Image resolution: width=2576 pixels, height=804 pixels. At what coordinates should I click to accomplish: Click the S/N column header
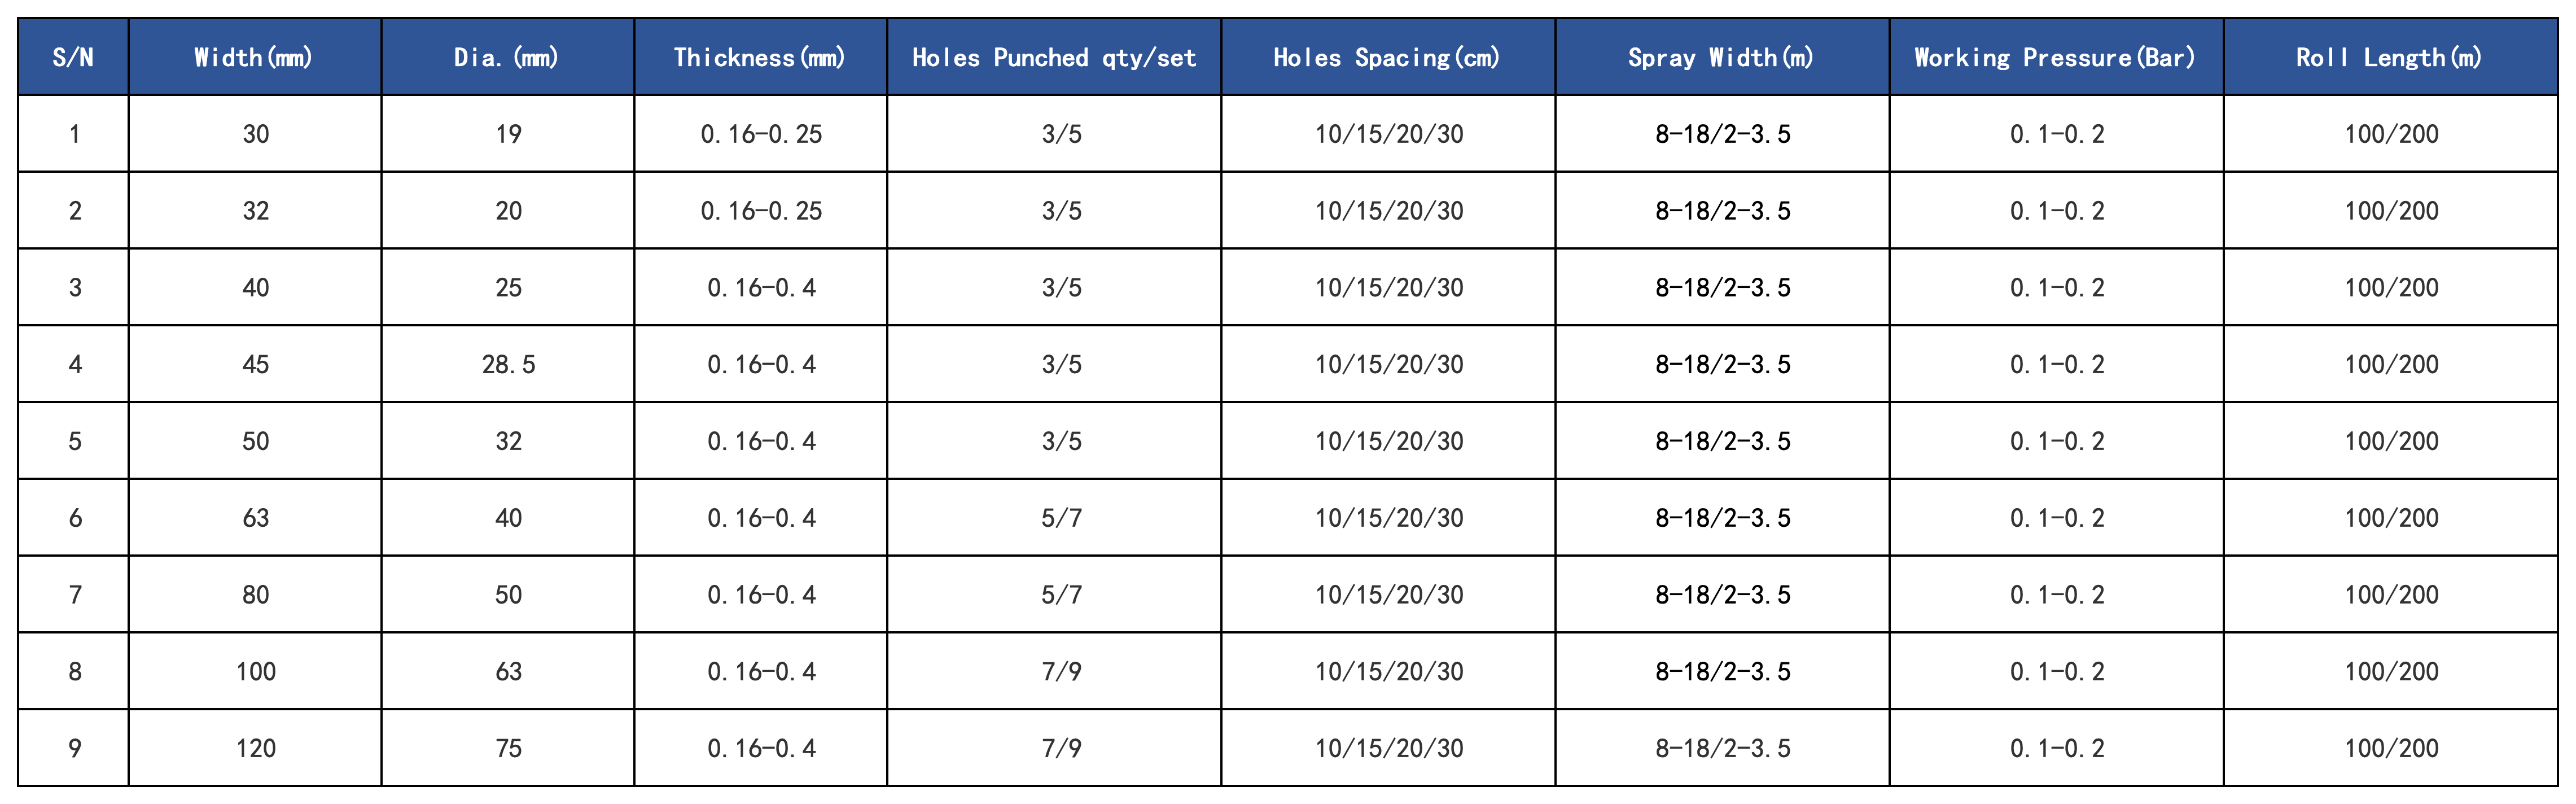click(73, 57)
